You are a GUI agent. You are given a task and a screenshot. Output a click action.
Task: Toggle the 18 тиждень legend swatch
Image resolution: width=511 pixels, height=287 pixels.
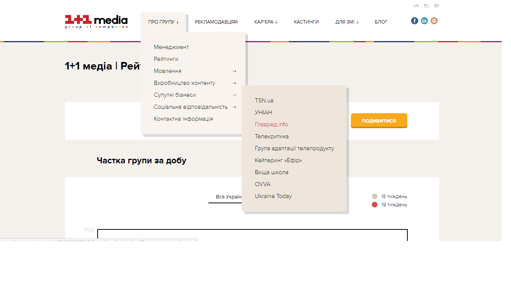(374, 197)
